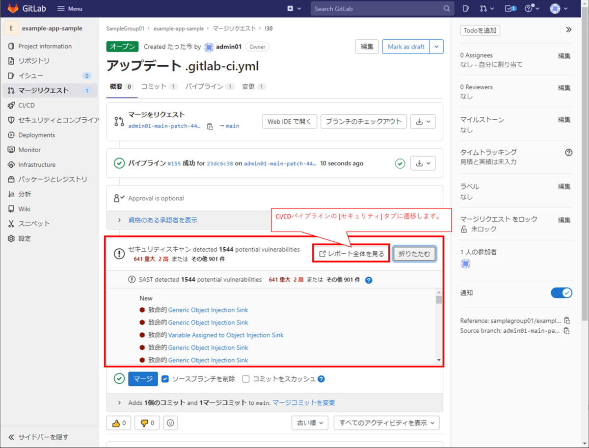
Task: Edit Assignees in right sidebar
Action: click(564, 56)
